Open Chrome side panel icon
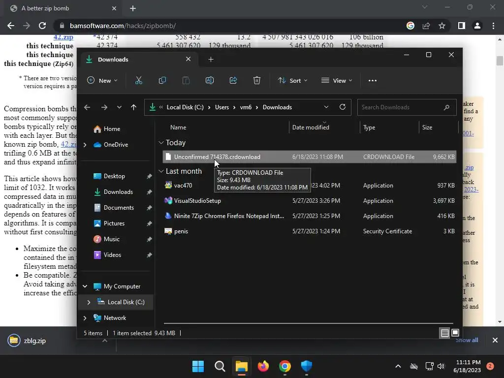Screen dimensions: 504x378 pos(462,26)
